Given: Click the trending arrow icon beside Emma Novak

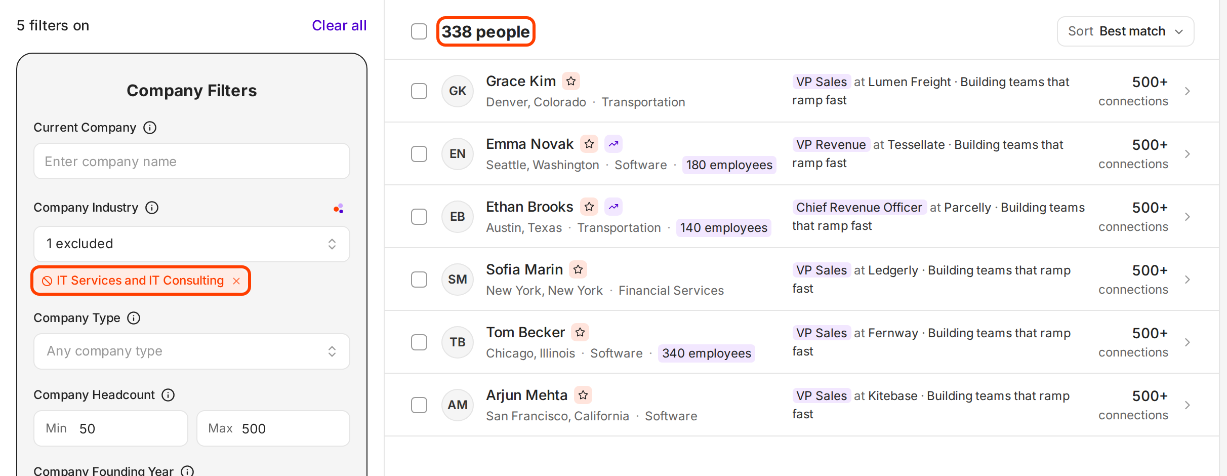Looking at the screenshot, I should coord(613,144).
